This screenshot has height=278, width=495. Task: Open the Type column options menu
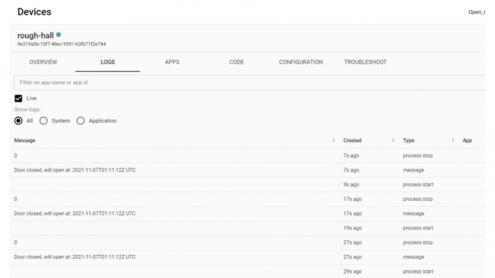click(453, 141)
